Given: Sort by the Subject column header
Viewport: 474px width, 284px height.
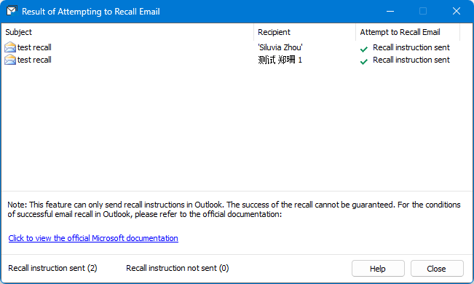Looking at the screenshot, I should point(127,32).
